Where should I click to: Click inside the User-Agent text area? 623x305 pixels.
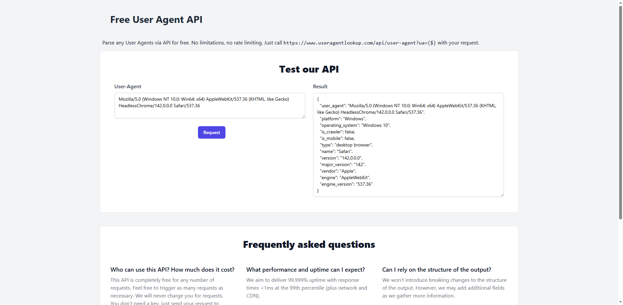(x=209, y=105)
